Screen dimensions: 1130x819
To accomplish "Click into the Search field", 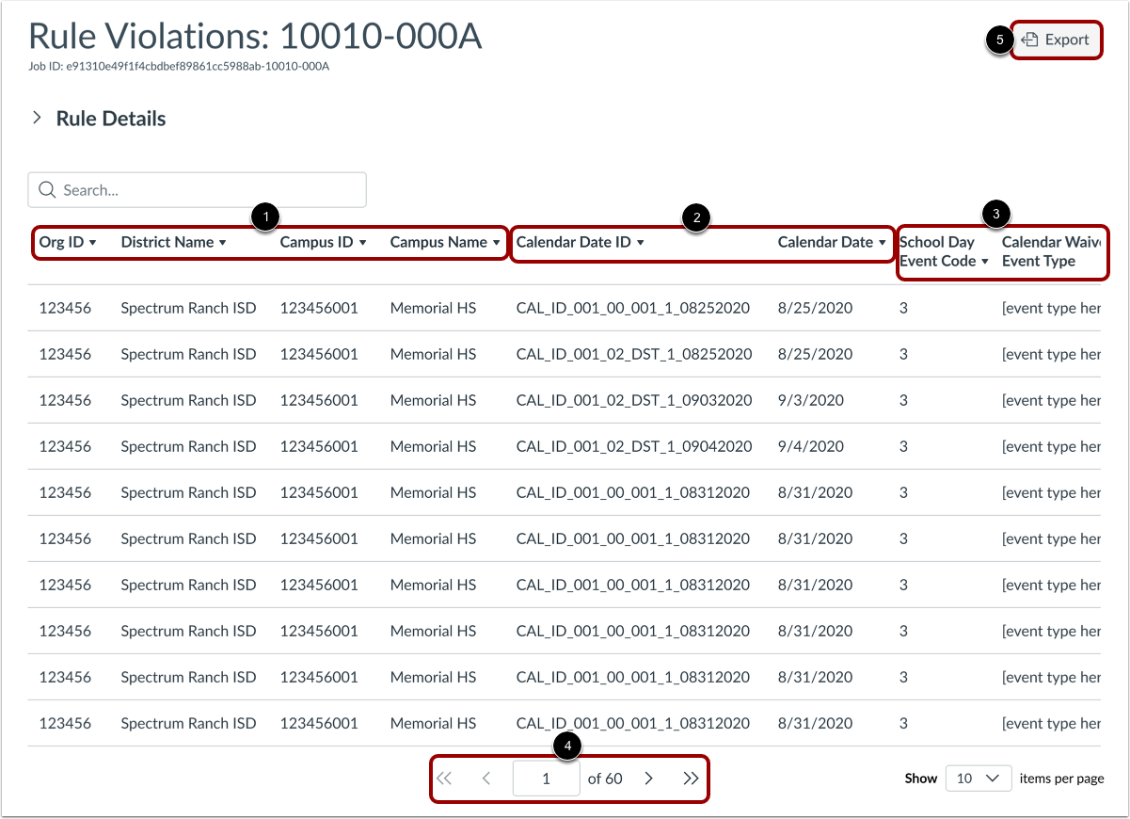I will tap(197, 190).
